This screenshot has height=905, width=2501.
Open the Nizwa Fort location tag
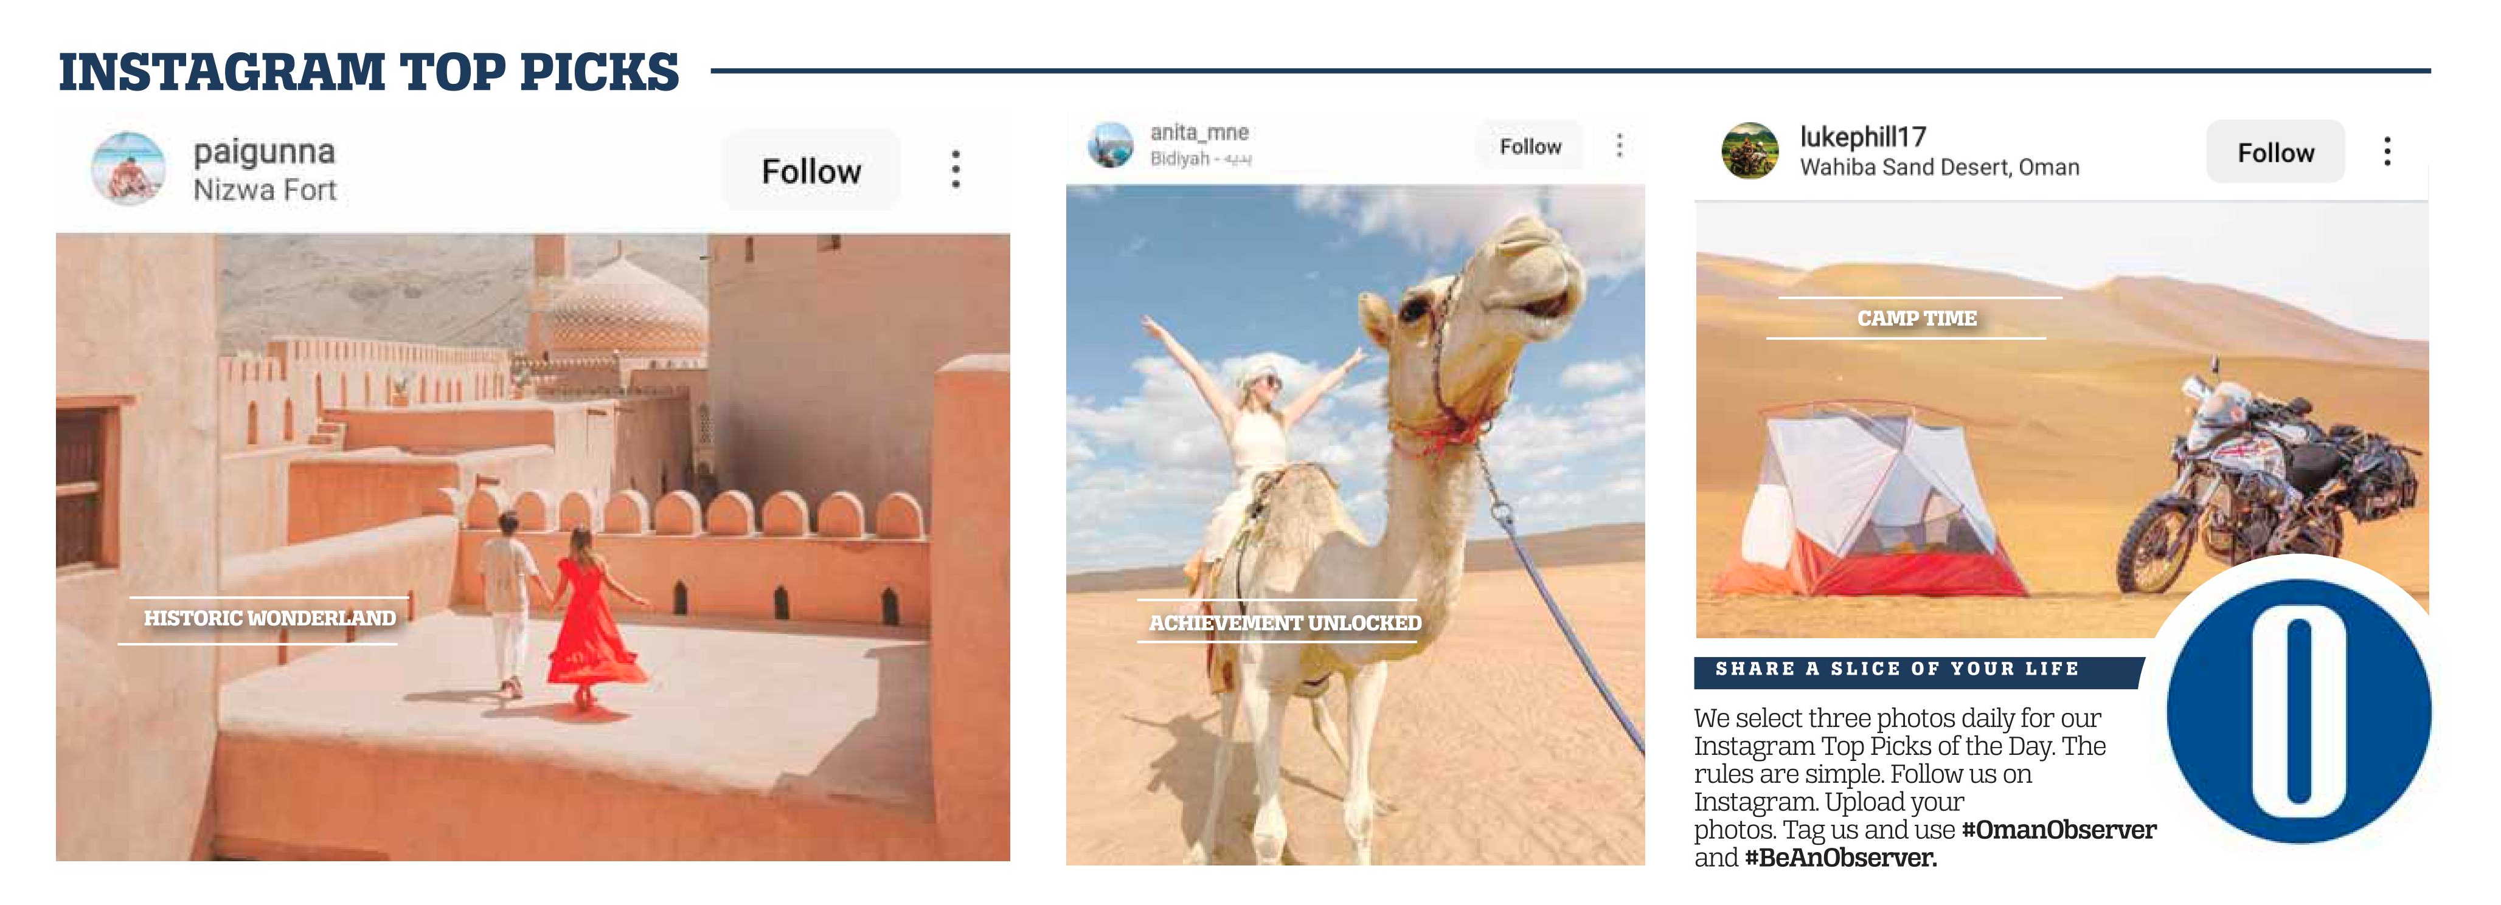coord(265,190)
